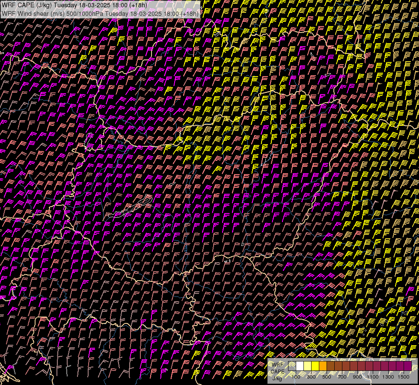Click the legend value "700"

pyautogui.click(x=342, y=377)
